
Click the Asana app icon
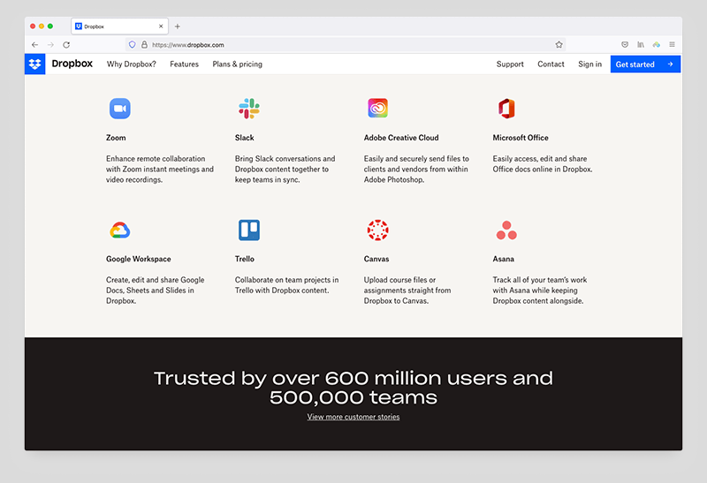point(506,230)
